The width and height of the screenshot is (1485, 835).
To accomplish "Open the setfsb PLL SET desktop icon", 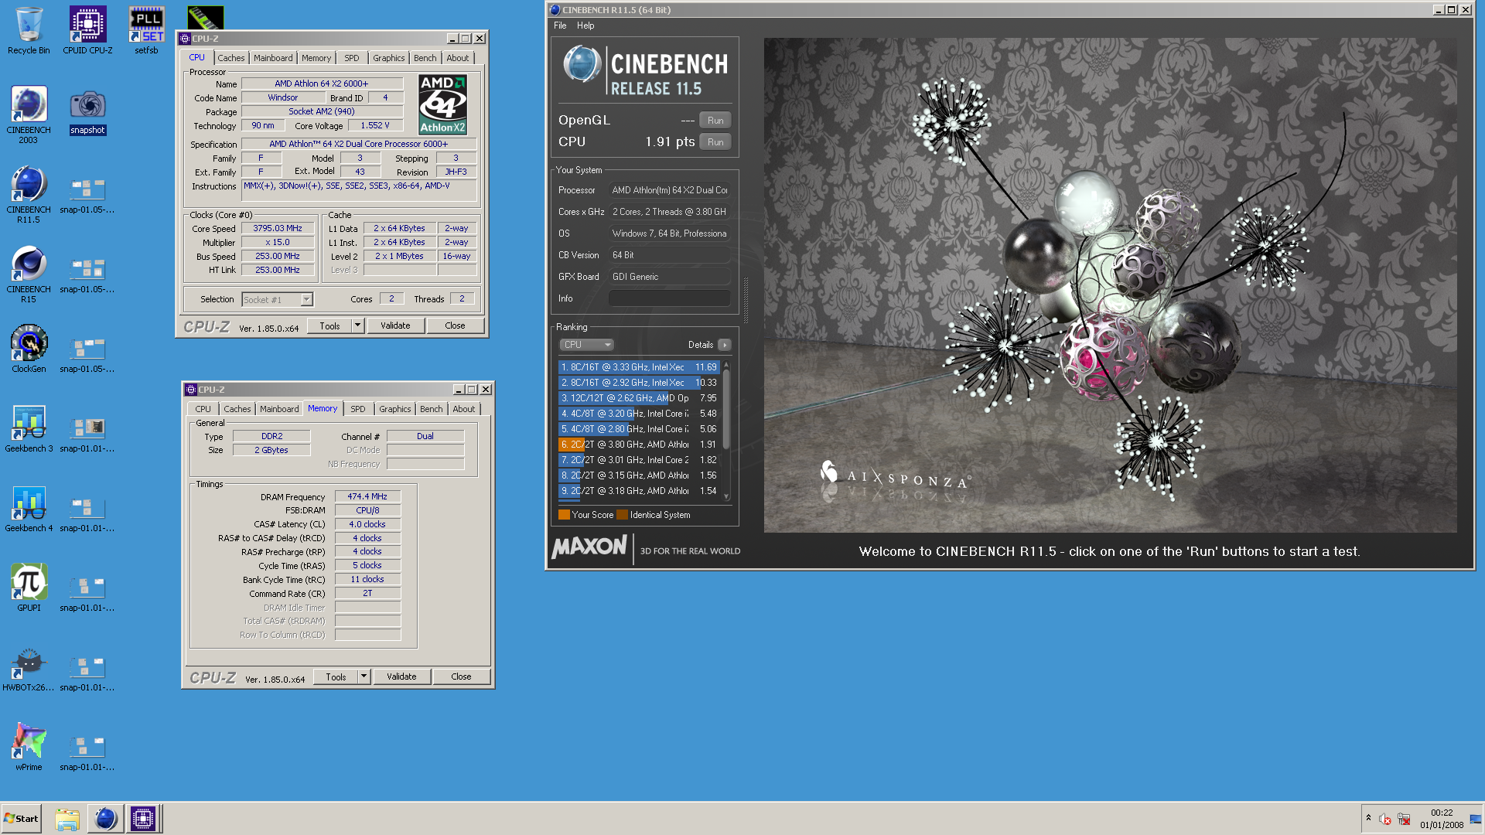I will point(146,31).
